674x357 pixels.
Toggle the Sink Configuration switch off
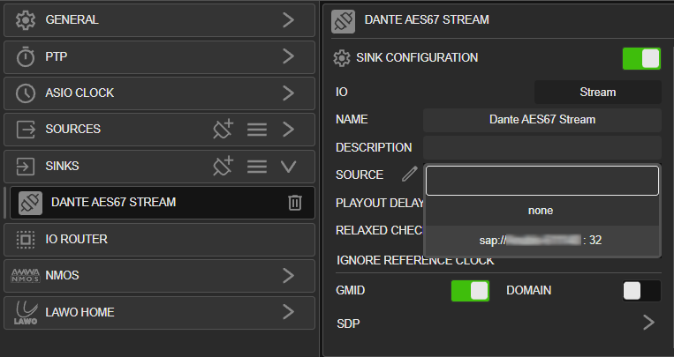click(x=641, y=58)
